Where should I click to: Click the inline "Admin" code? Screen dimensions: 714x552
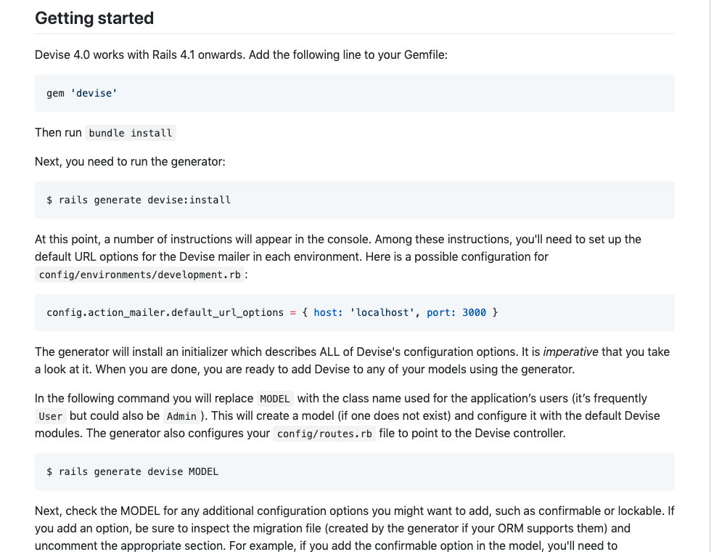coord(181,416)
